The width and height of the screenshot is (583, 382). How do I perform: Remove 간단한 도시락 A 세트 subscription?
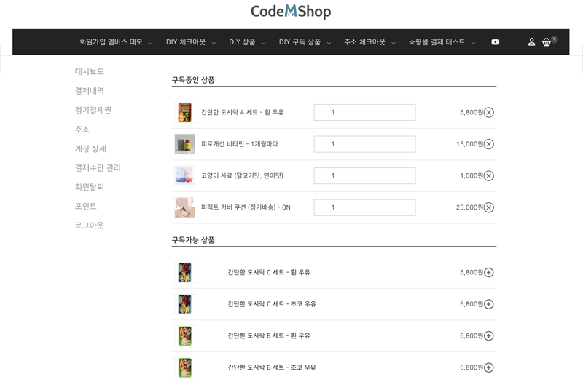coord(489,113)
